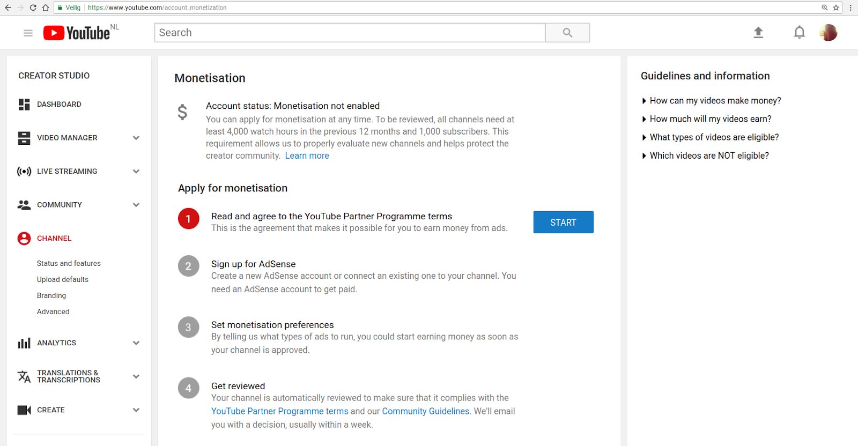The width and height of the screenshot is (858, 446).
Task: Click the Community people icon
Action: [x=24, y=205]
